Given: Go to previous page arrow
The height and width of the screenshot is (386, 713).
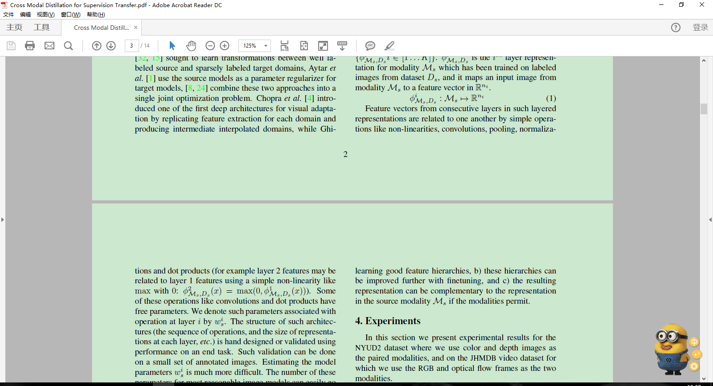Looking at the screenshot, I should coord(97,46).
